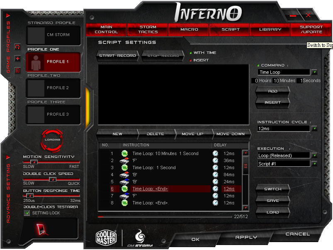Collapse the Game Profiles panel arrow

pos(8,15)
